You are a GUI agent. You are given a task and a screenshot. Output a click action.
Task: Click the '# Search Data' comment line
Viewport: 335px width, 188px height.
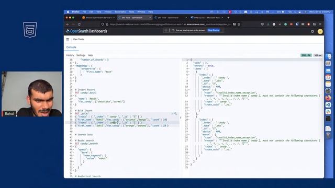point(84,135)
